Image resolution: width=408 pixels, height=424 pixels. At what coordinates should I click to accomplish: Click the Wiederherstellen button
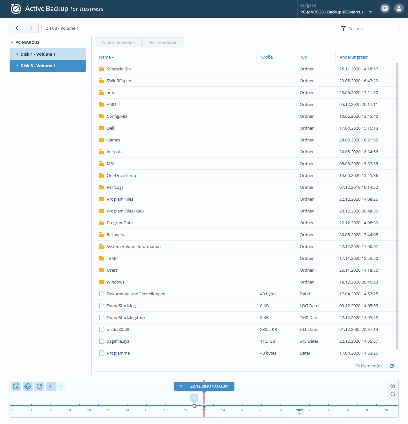coord(118,42)
